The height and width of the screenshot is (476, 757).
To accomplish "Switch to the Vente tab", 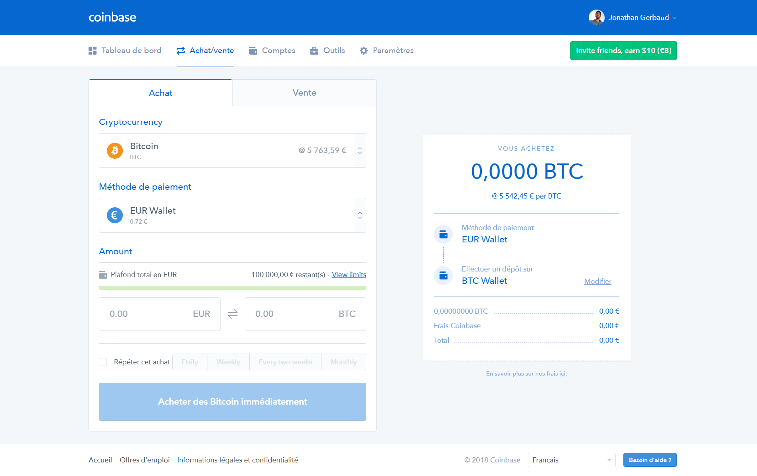I will coord(304,93).
